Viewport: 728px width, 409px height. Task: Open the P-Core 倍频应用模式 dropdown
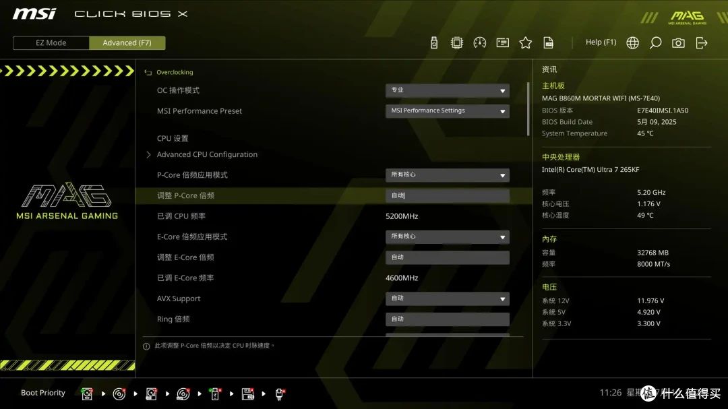click(447, 175)
